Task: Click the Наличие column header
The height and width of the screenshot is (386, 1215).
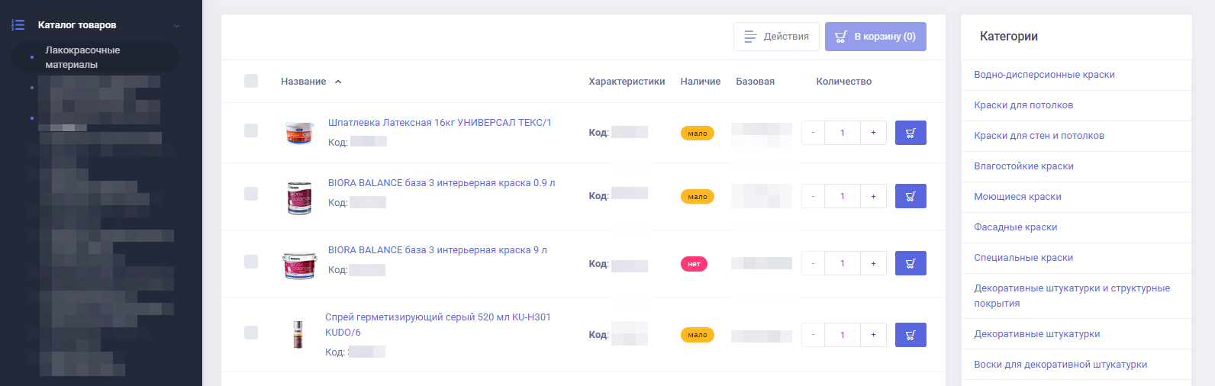Action: click(x=701, y=82)
